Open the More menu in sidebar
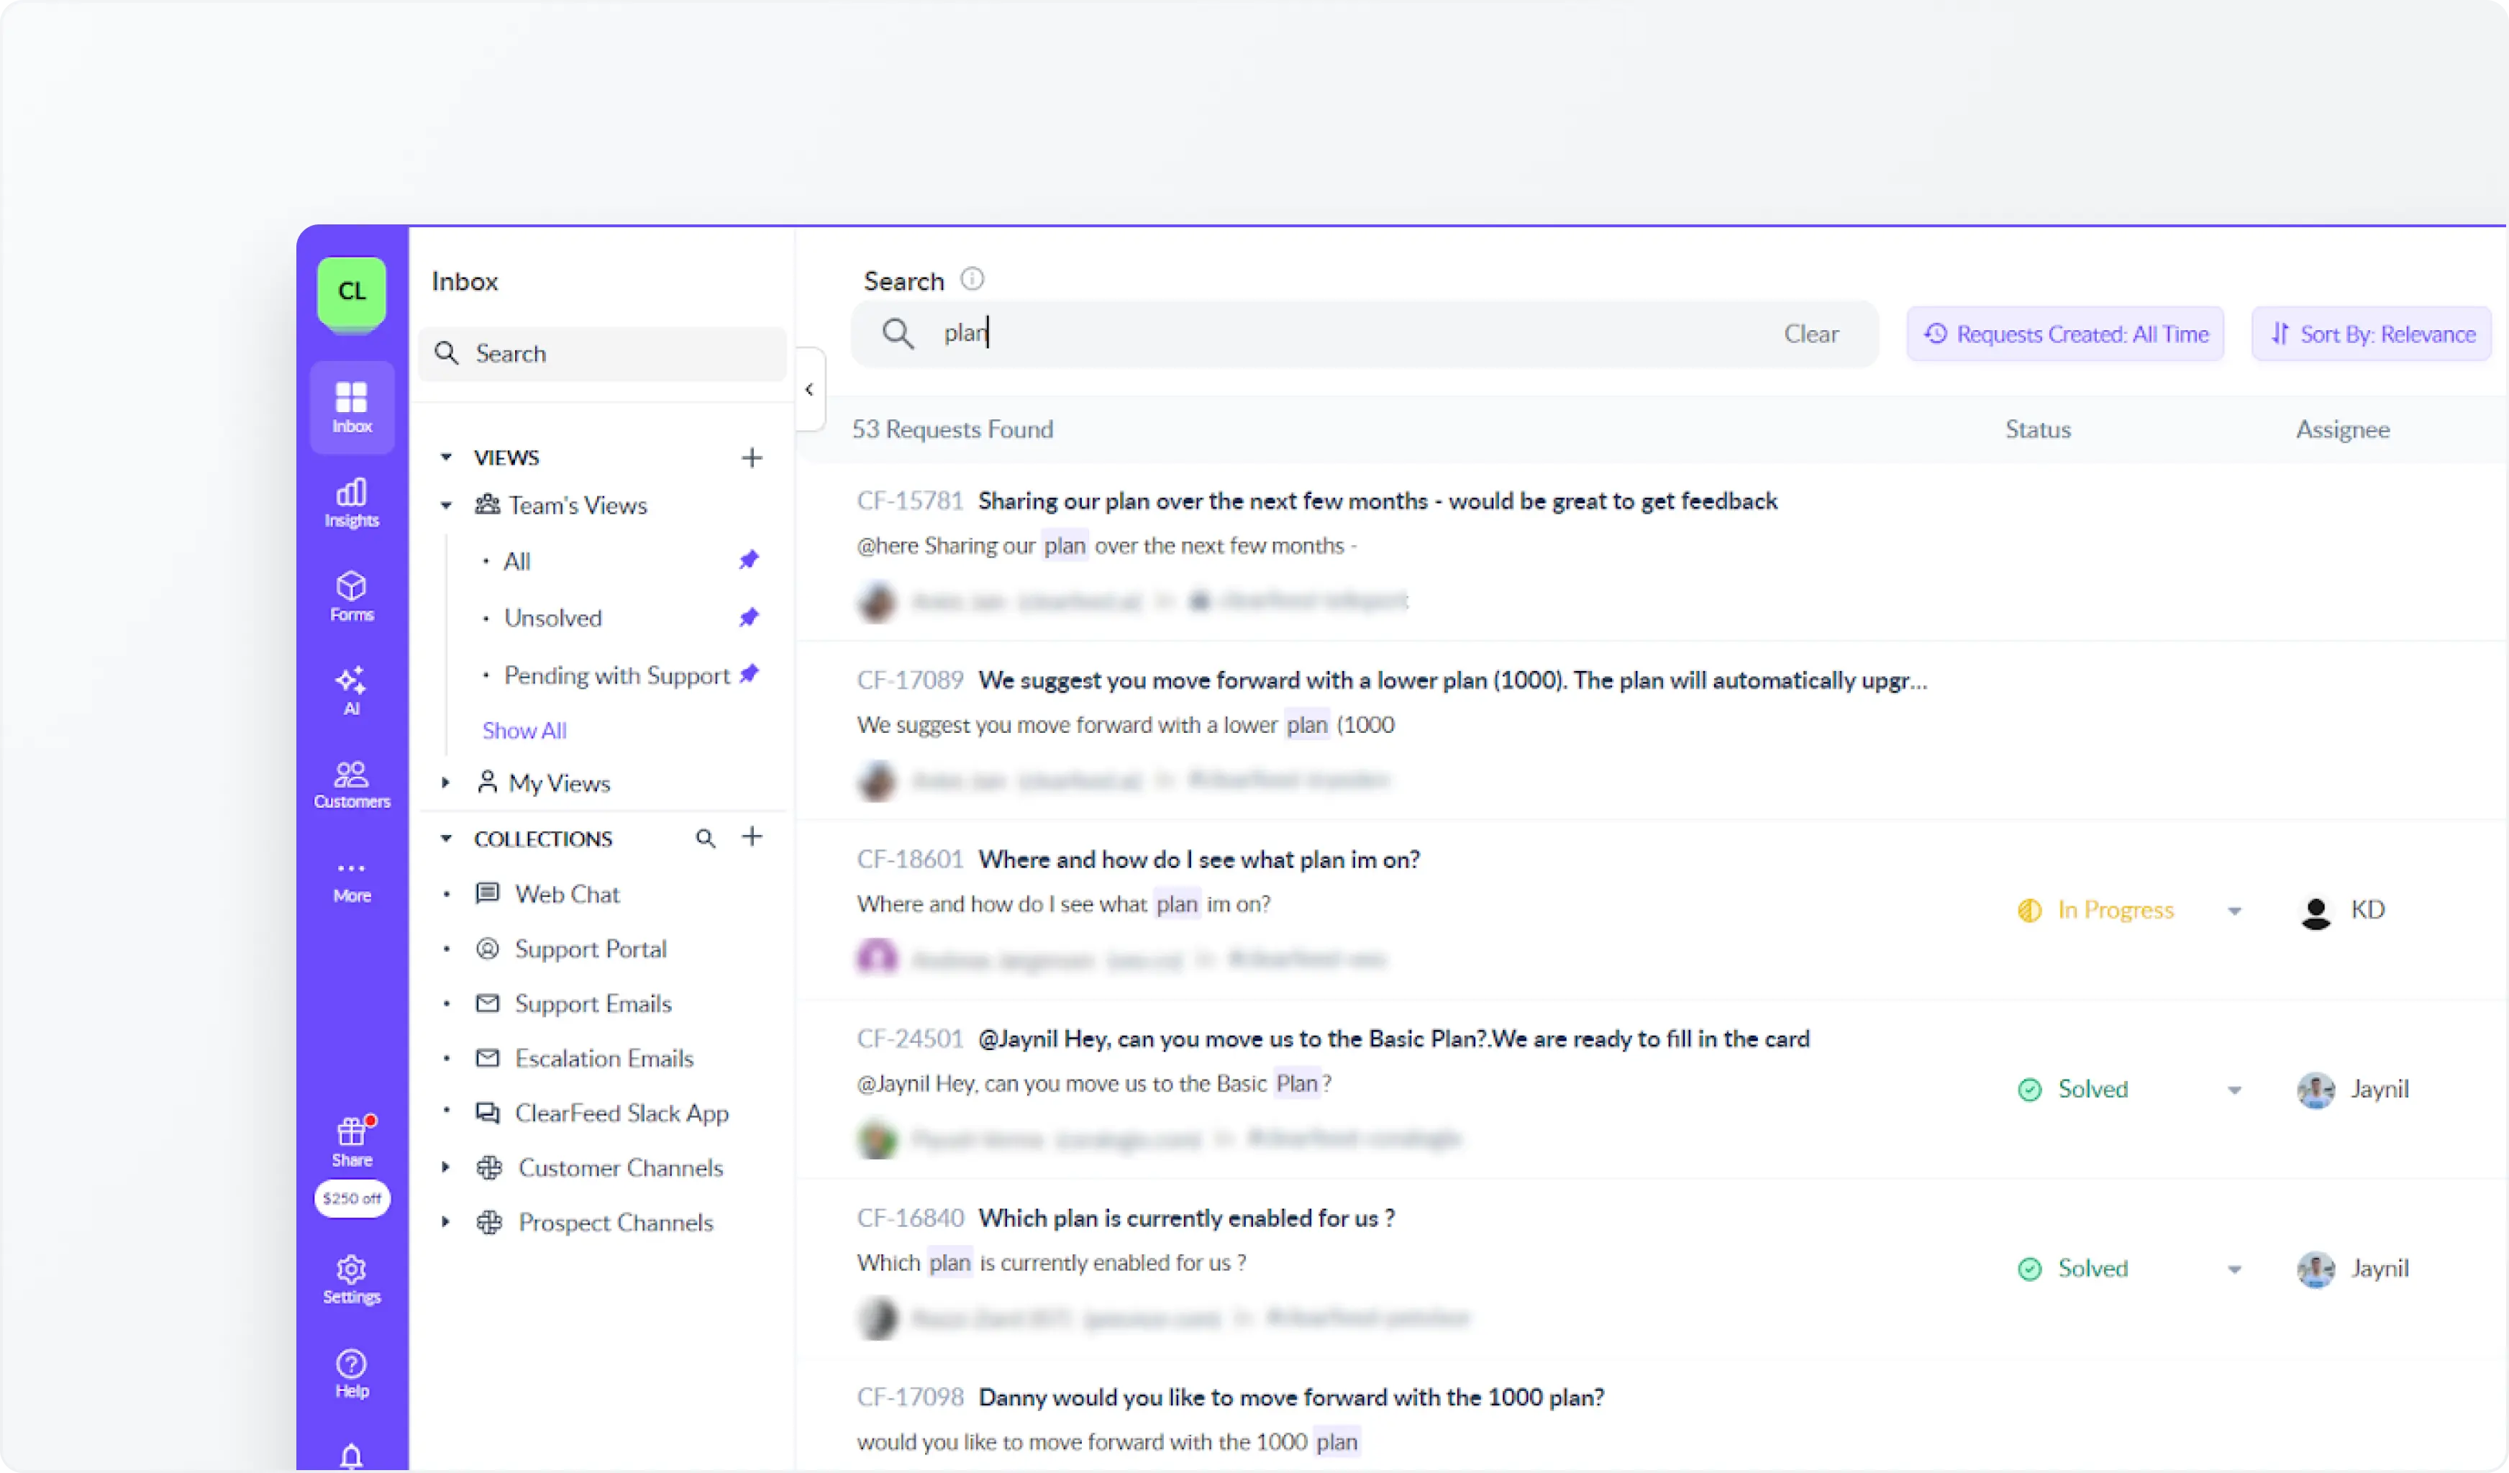 pyautogui.click(x=352, y=881)
